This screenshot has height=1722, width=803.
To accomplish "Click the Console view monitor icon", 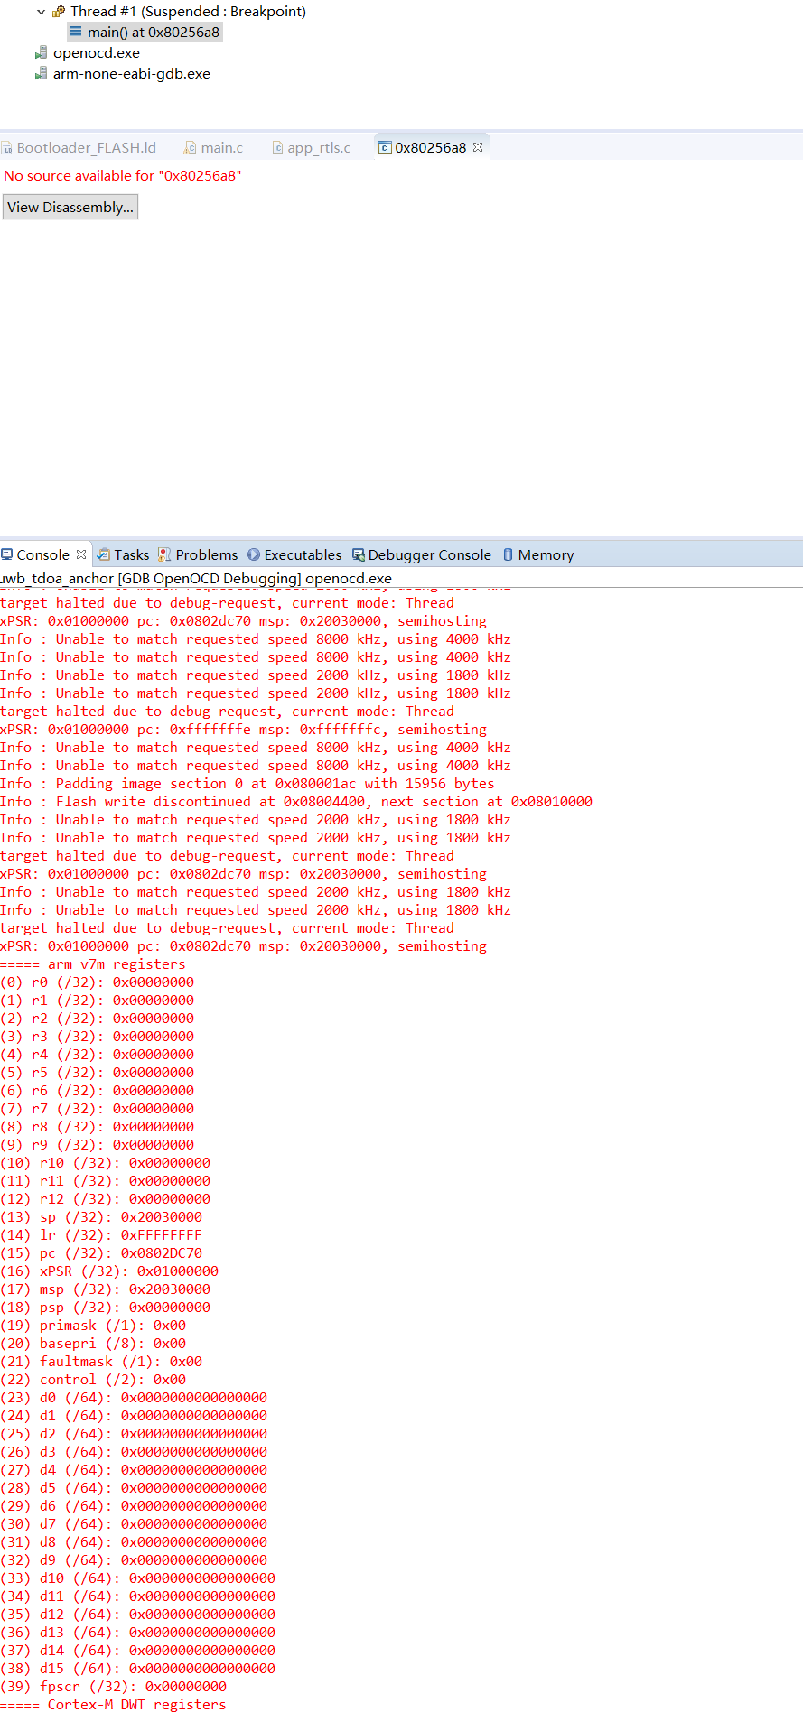I will (7, 555).
